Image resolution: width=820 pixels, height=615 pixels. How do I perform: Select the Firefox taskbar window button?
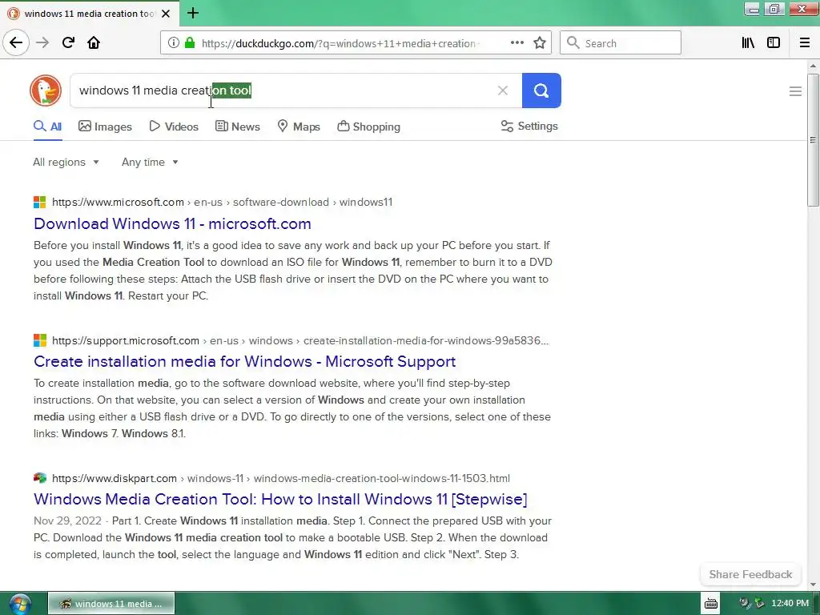pos(111,604)
